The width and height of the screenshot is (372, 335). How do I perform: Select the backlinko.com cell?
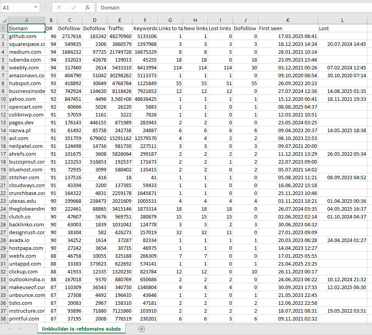[27, 224]
